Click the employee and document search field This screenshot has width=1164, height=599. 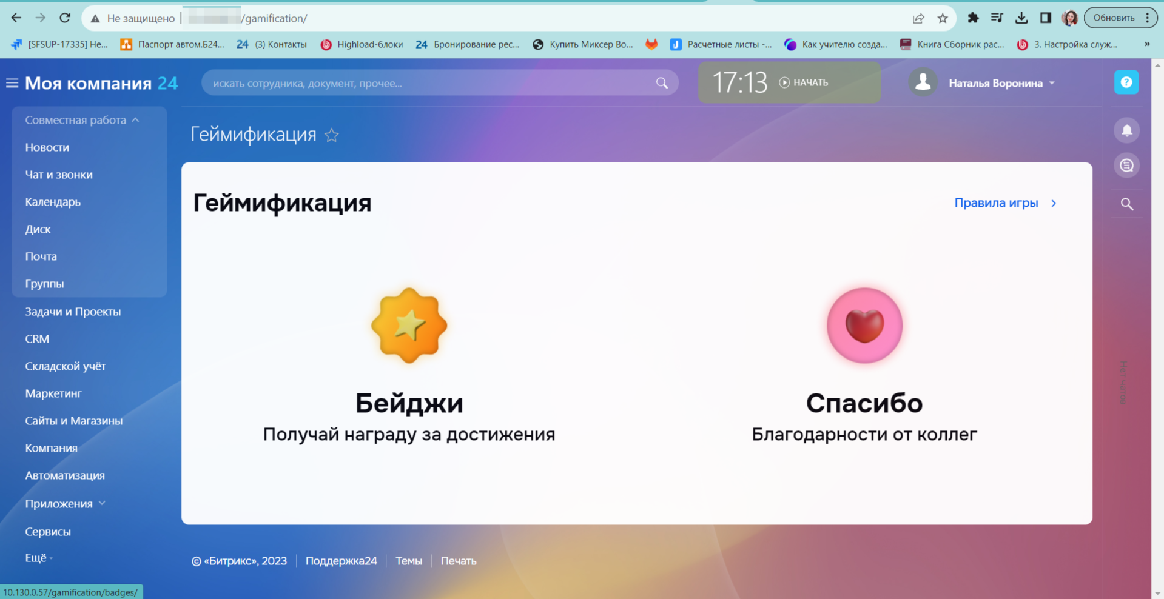tap(431, 83)
